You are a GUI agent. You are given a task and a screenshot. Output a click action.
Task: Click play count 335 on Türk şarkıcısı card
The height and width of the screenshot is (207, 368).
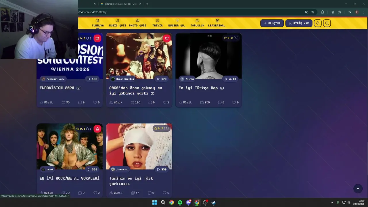pyautogui.click(x=162, y=169)
